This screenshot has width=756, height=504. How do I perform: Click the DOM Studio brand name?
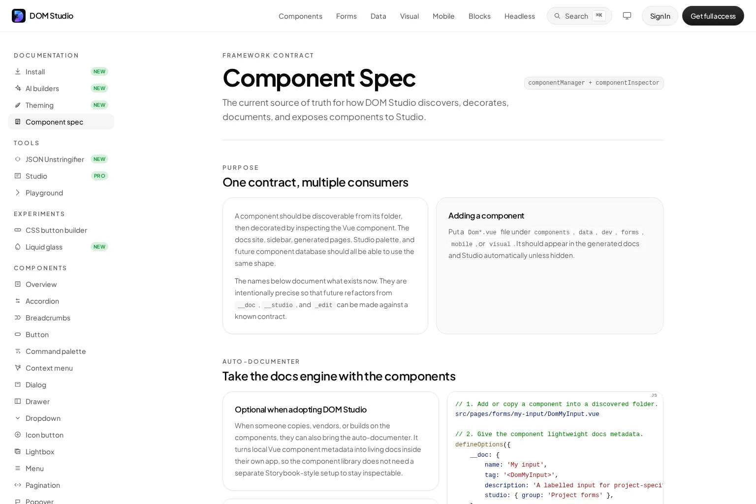51,16
